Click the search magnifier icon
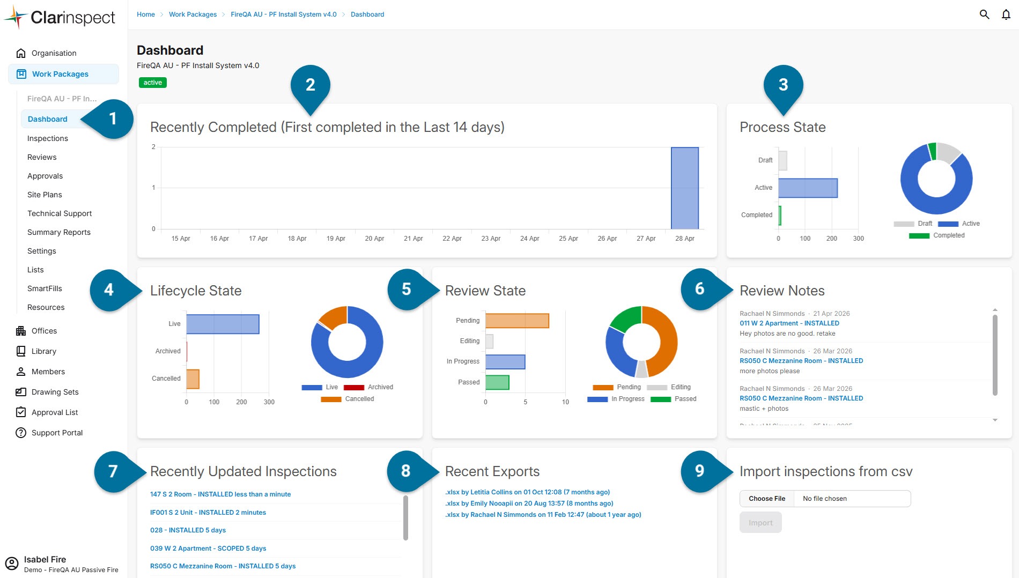Screen dimensions: 1019x578 [x=984, y=14]
